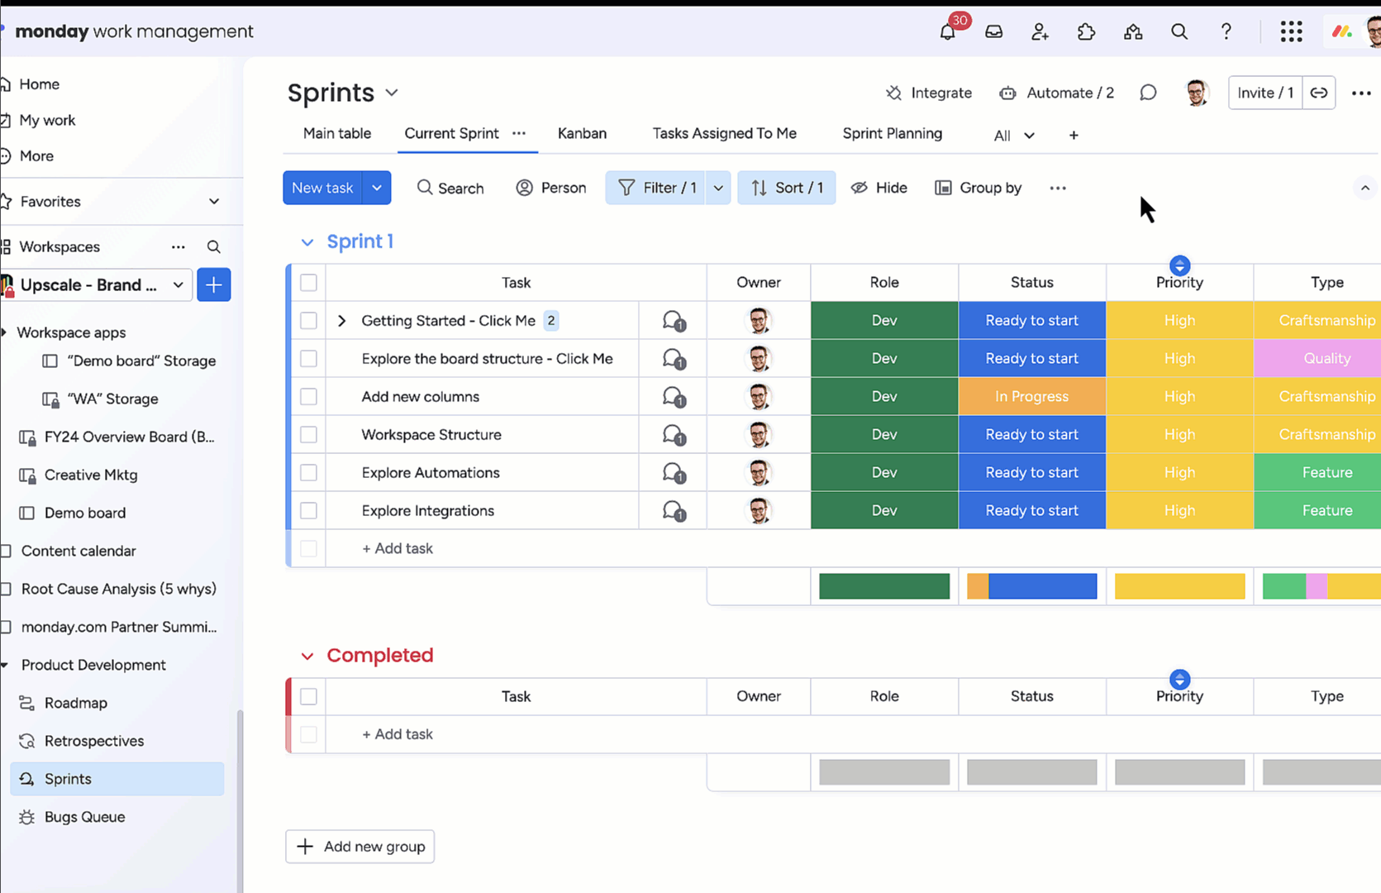Click Priority summary yellow bar in Sprint 1
The width and height of the screenshot is (1381, 893).
point(1179,586)
